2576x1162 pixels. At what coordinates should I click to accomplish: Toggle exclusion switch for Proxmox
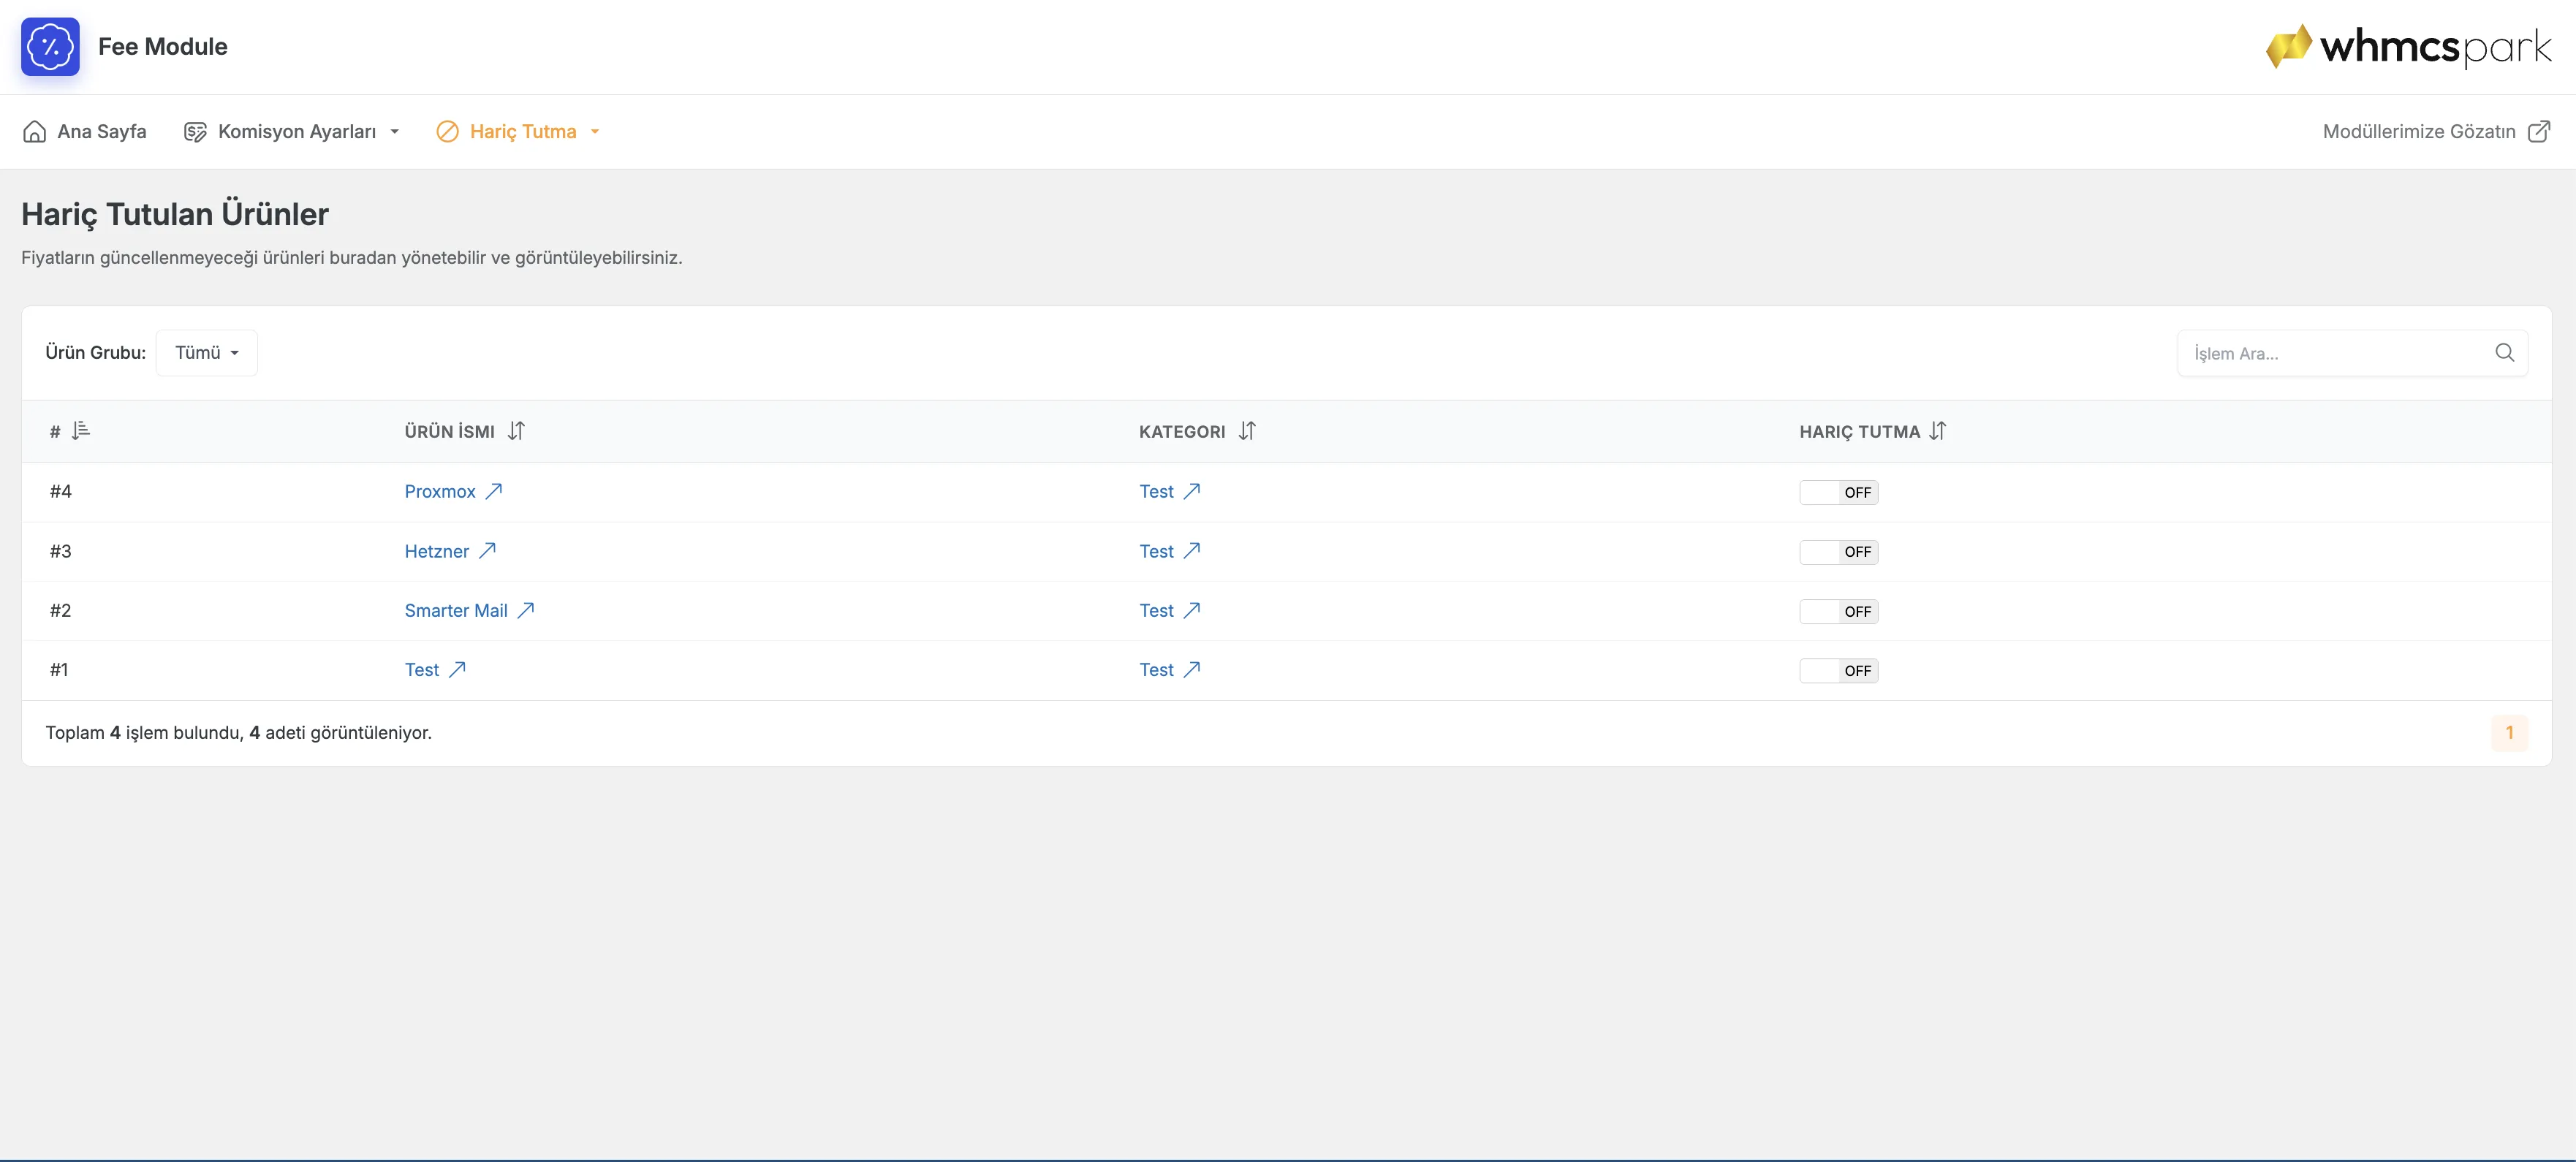[1838, 492]
